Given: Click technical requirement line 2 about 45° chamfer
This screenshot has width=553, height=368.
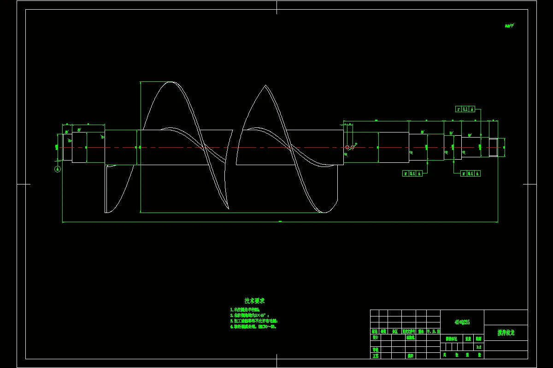Looking at the screenshot, I should pyautogui.click(x=249, y=315).
